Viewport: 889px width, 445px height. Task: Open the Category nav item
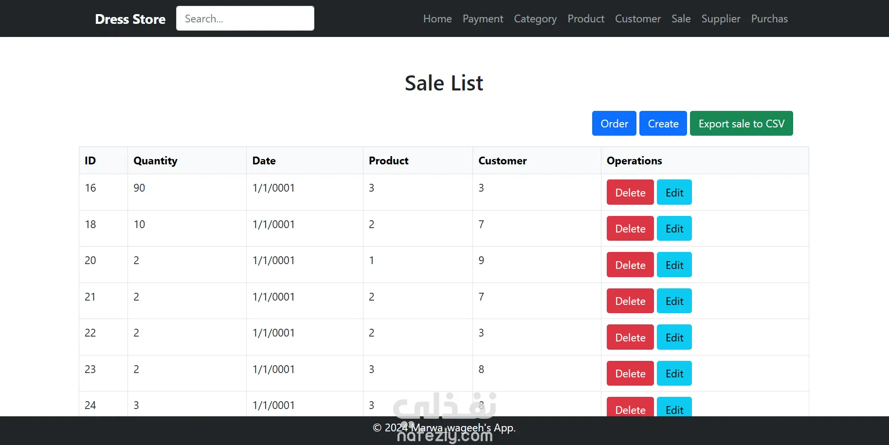tap(535, 19)
